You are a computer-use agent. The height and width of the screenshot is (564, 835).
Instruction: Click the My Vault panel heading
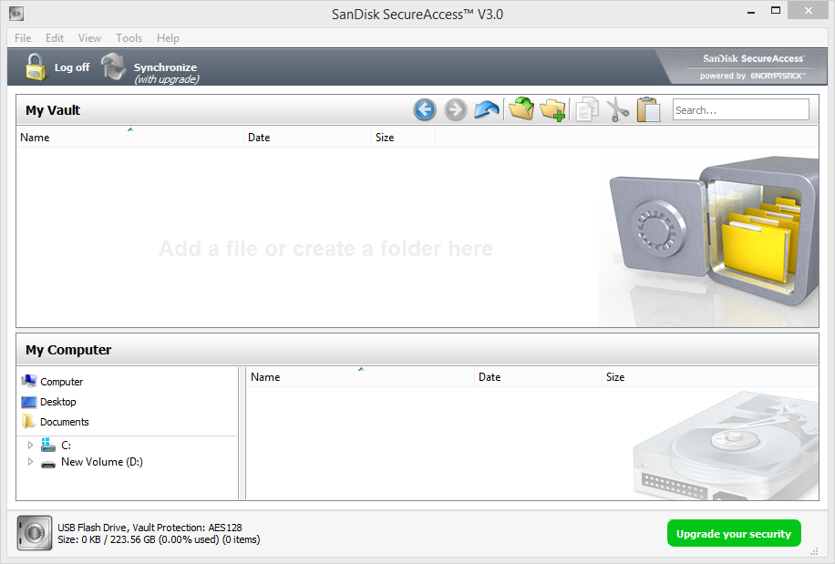click(53, 110)
